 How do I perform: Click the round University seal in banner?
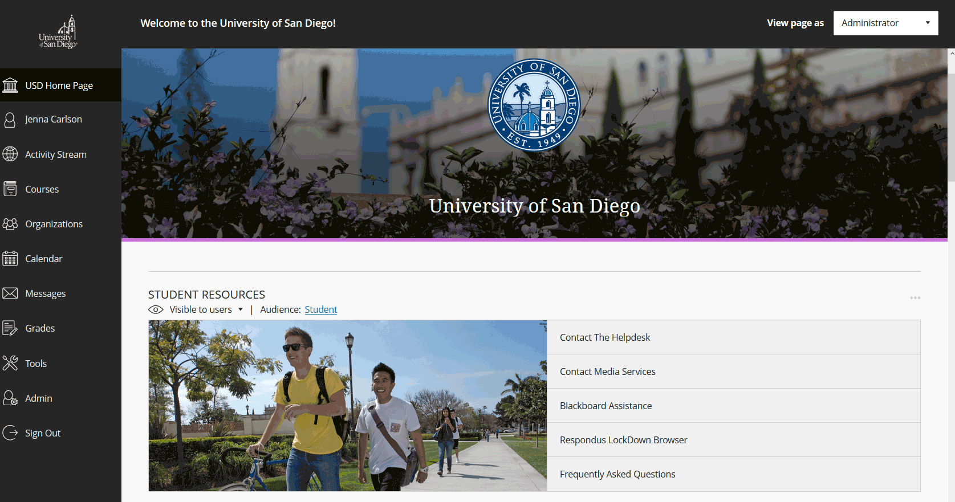pyautogui.click(x=534, y=105)
